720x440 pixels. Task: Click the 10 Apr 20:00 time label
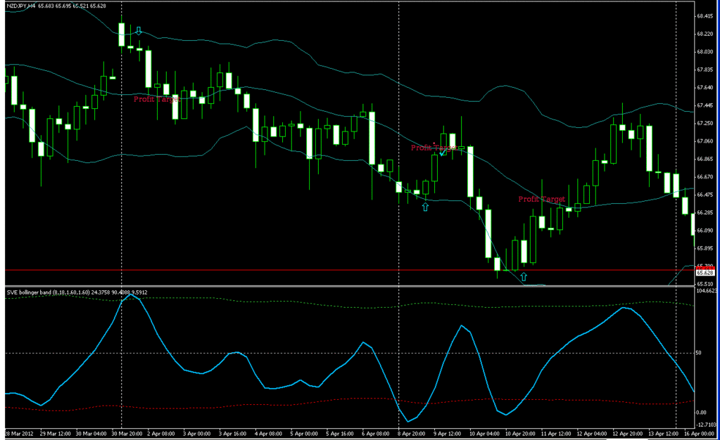pyautogui.click(x=520, y=434)
